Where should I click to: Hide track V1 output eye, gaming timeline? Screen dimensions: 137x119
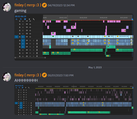(30, 37)
